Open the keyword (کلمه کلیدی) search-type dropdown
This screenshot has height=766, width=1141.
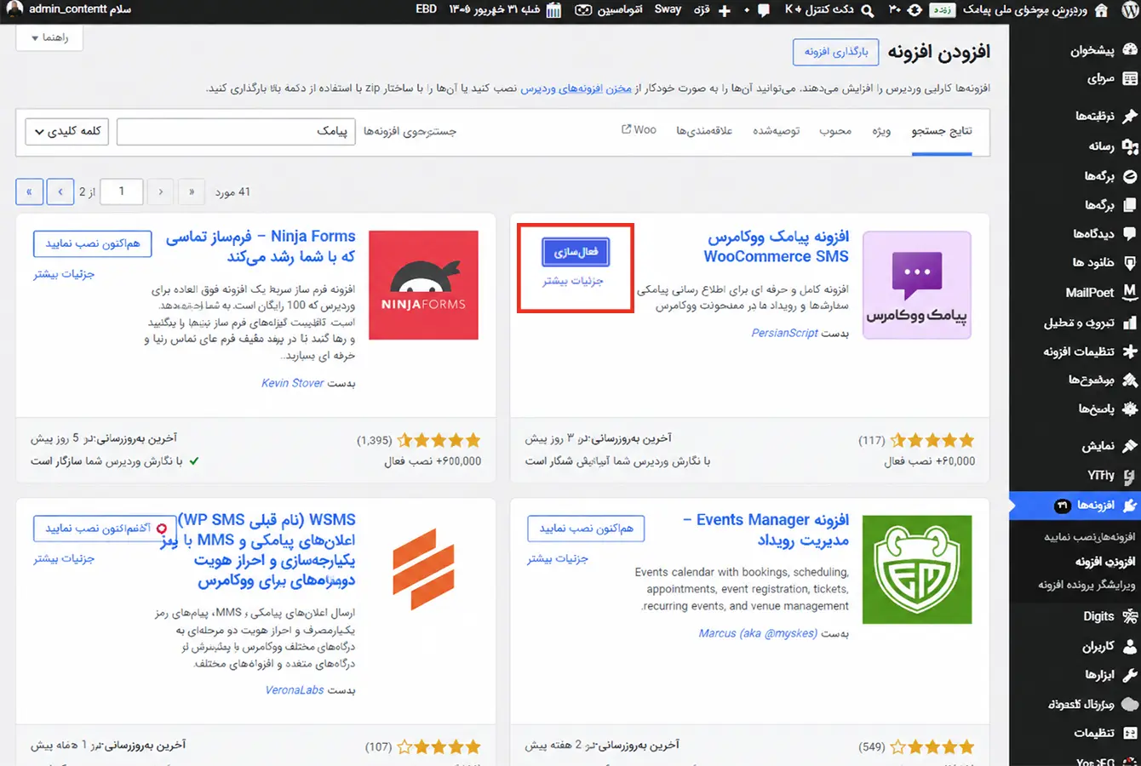tap(67, 131)
